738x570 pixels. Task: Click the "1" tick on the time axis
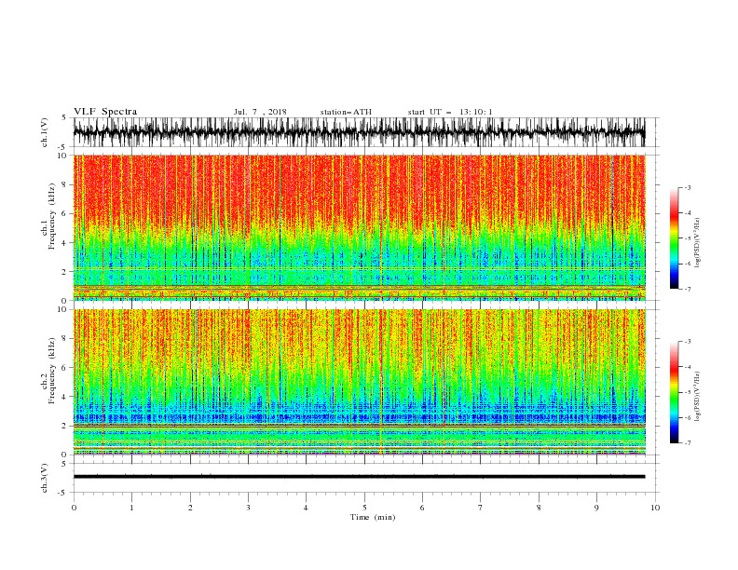point(131,508)
